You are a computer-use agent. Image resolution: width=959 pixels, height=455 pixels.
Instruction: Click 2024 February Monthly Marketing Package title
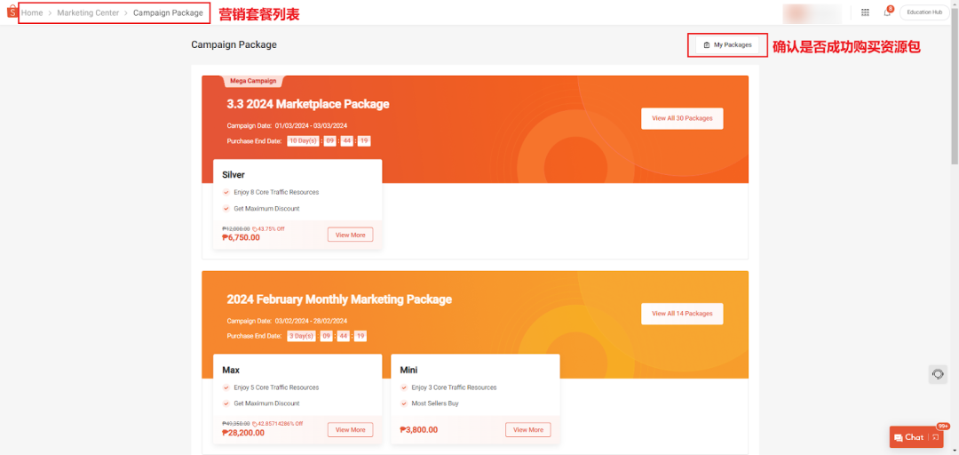(x=339, y=299)
